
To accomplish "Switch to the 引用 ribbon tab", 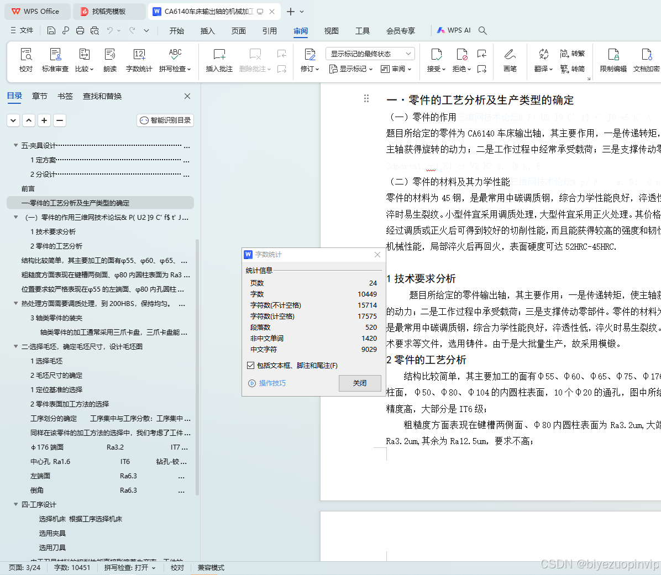I will (x=269, y=31).
